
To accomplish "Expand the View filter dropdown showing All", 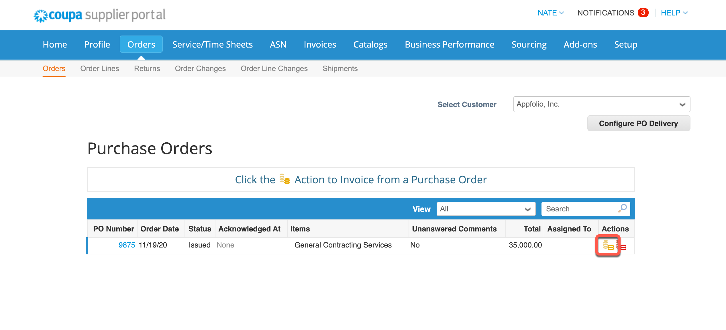I will coord(485,209).
